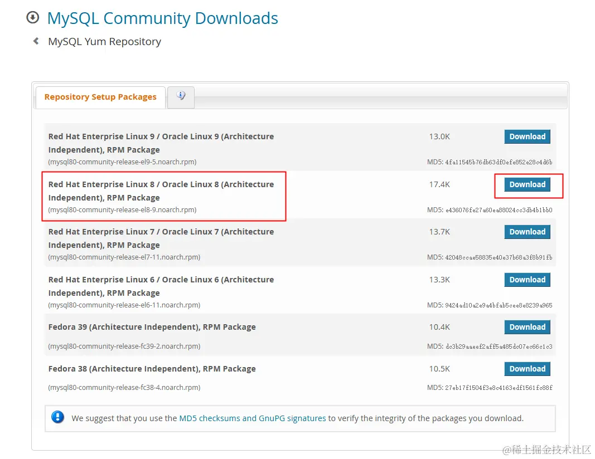
Task: Click the MySQL Community Downloads heading
Action: point(162,18)
